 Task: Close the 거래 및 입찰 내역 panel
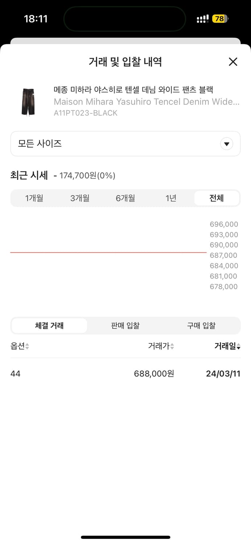point(233,62)
